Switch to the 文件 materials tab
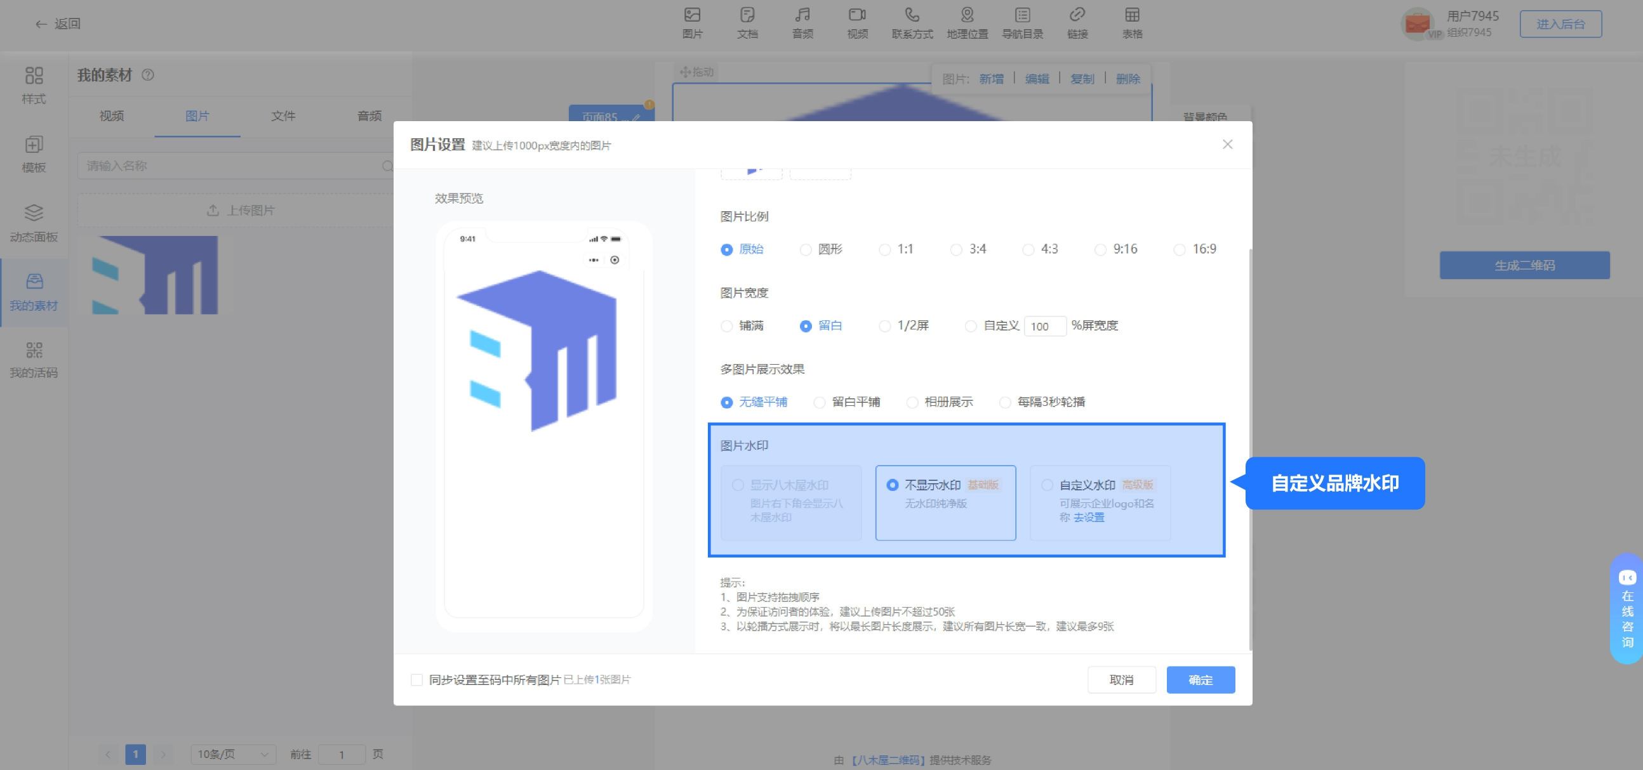Viewport: 1643px width, 770px height. [x=283, y=116]
